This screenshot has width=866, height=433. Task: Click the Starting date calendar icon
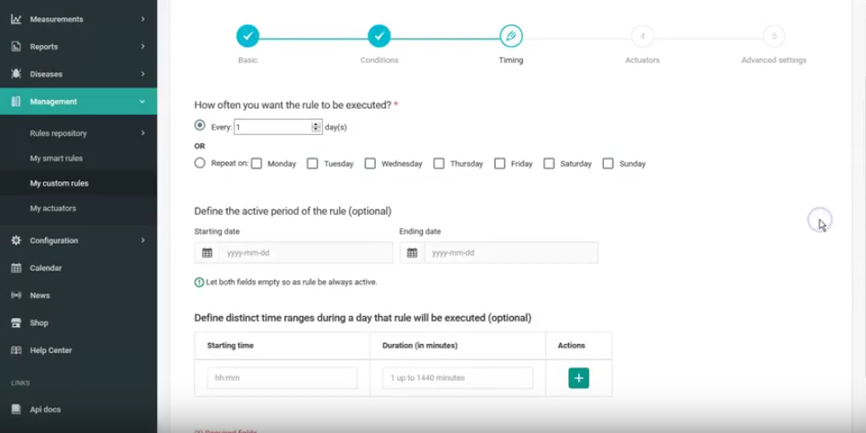pos(207,253)
